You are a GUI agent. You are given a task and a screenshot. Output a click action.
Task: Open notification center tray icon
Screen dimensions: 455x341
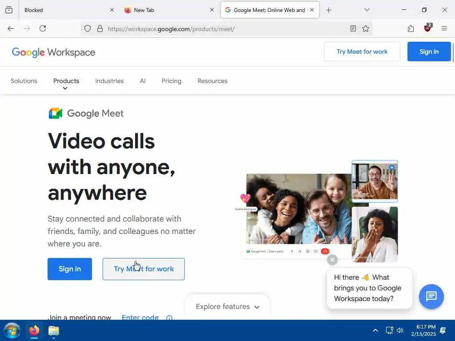click(x=443, y=330)
